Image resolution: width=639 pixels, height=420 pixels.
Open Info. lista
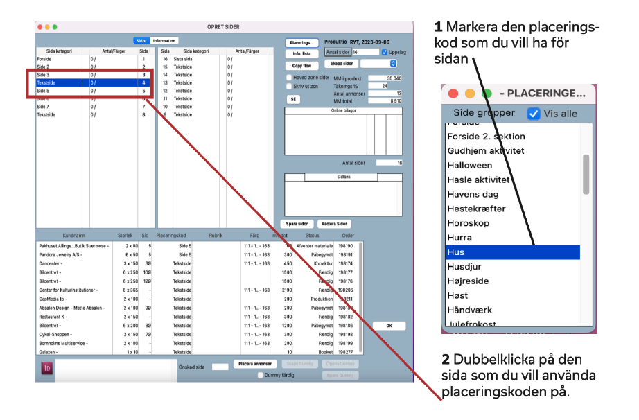click(x=301, y=53)
